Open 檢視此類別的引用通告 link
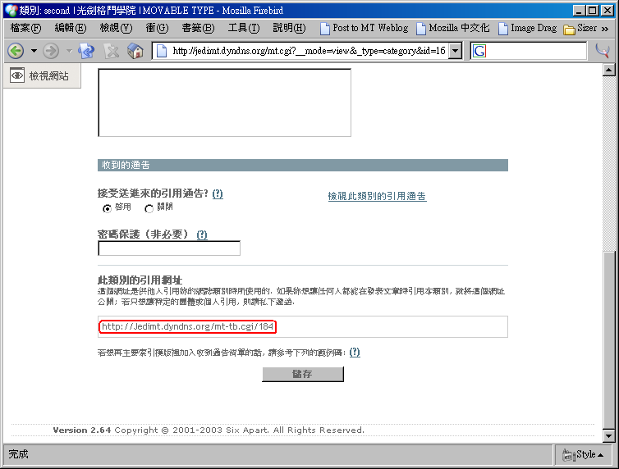Viewport: 619px width, 469px height. pos(377,196)
